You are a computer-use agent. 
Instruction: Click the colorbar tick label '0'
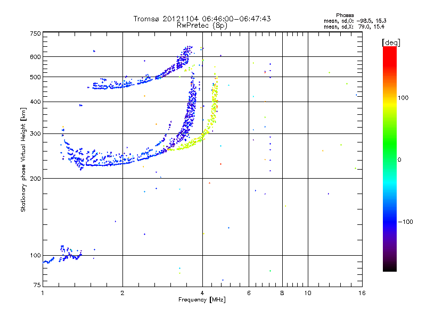[399, 160]
